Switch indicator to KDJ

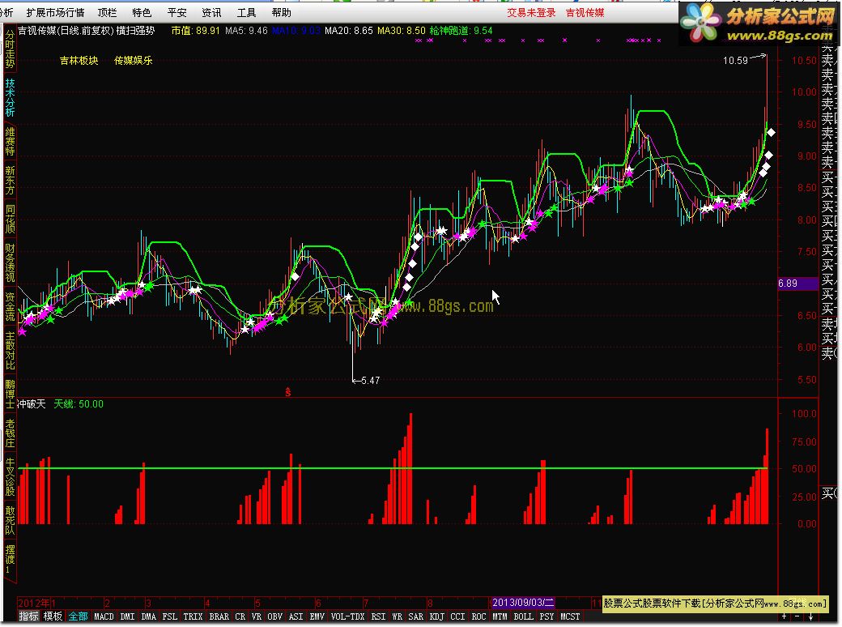(436, 616)
